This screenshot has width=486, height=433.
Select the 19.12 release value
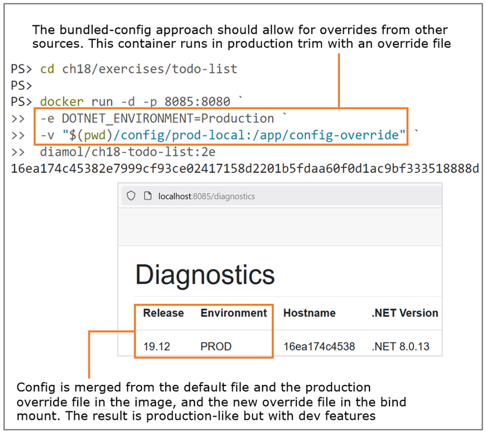coord(156,346)
